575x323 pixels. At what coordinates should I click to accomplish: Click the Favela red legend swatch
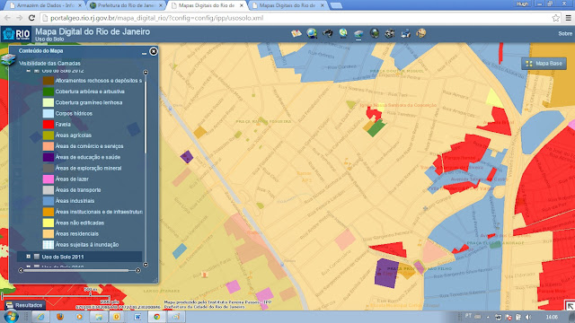[x=48, y=124]
